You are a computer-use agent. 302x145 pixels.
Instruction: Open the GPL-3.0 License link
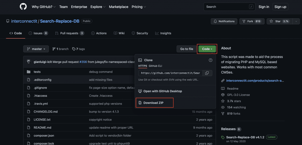pyautogui.click(x=236, y=95)
